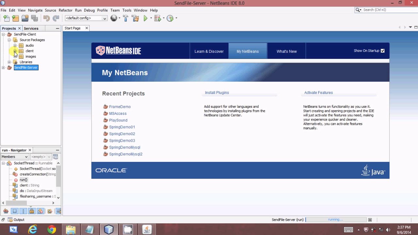
Task: Click the cancel icon beside running progress
Action: [x=370, y=220]
